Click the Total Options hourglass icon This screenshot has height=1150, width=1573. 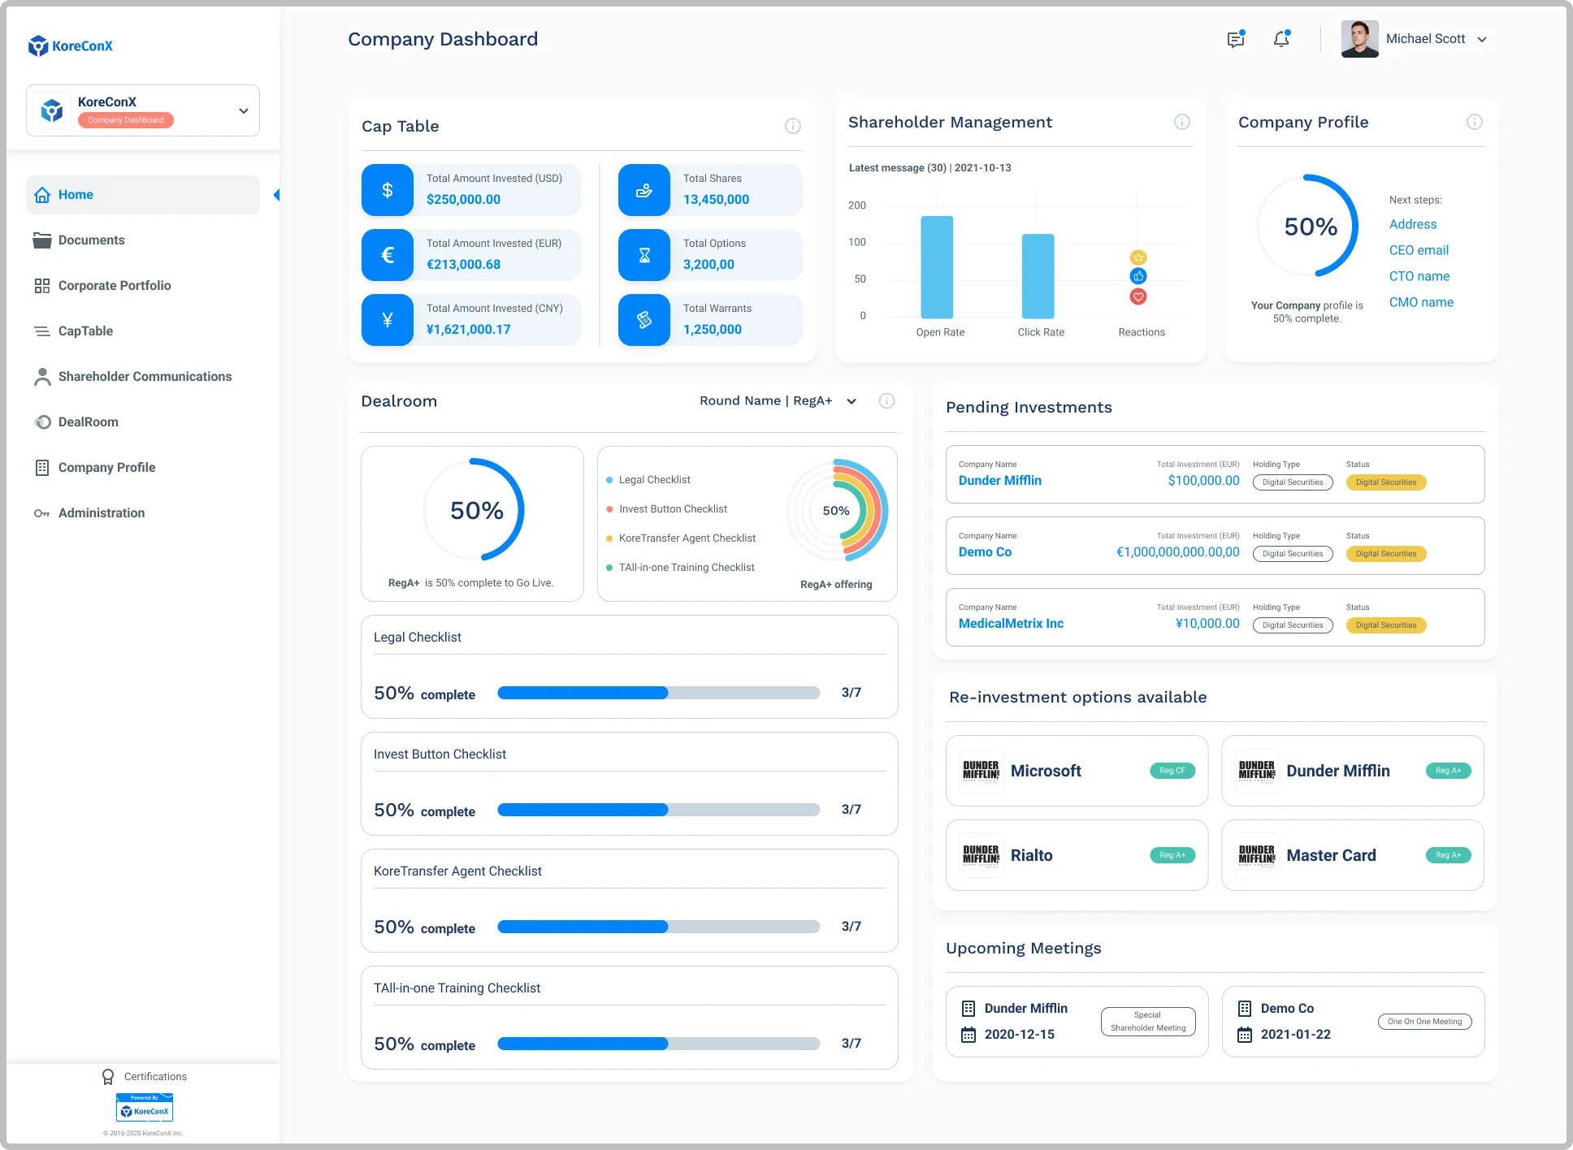click(644, 255)
